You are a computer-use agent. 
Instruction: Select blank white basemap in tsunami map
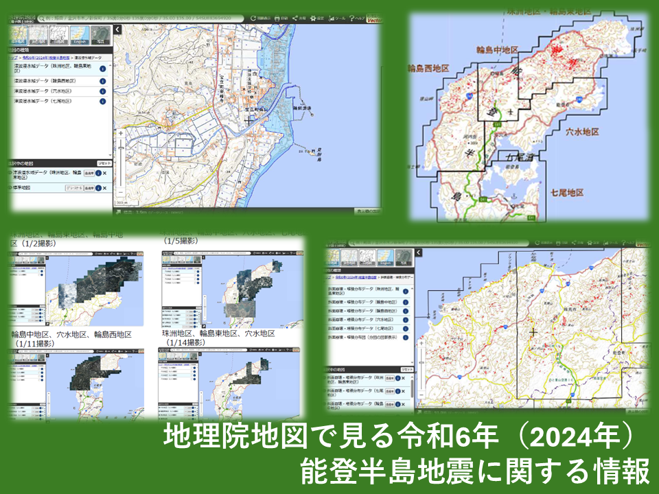pos(59,35)
